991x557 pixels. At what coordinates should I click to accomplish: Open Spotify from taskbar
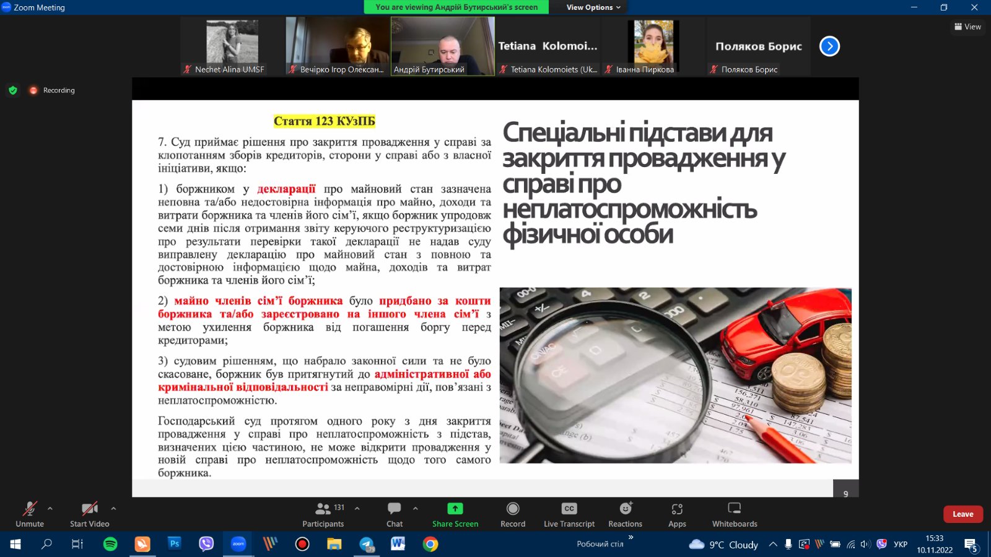click(110, 544)
